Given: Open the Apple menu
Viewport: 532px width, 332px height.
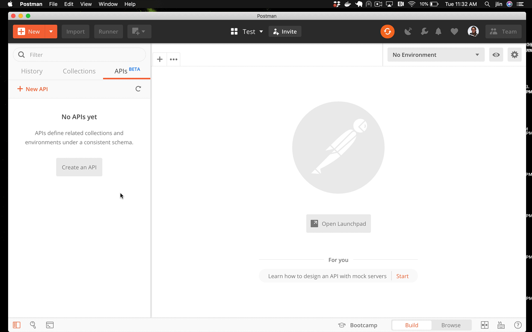Looking at the screenshot, I should coord(10,4).
